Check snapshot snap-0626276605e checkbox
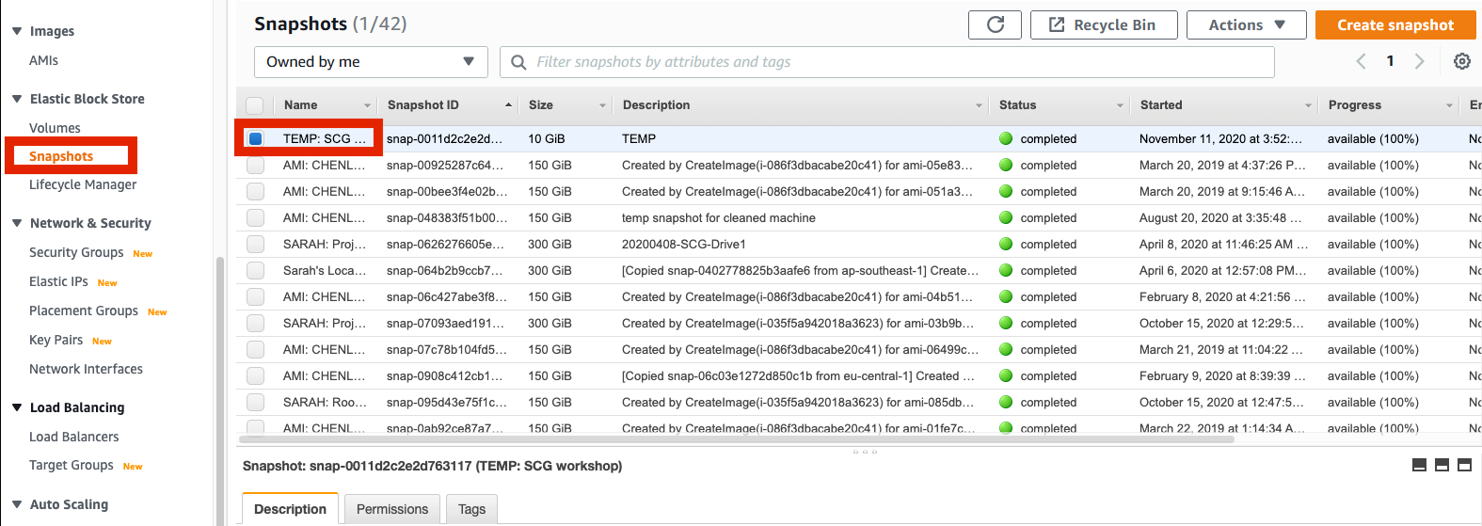Viewport: 1482px width, 526px height. click(x=255, y=244)
